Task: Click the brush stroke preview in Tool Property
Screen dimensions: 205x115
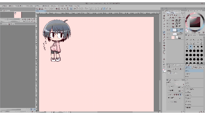Action: coord(175,84)
